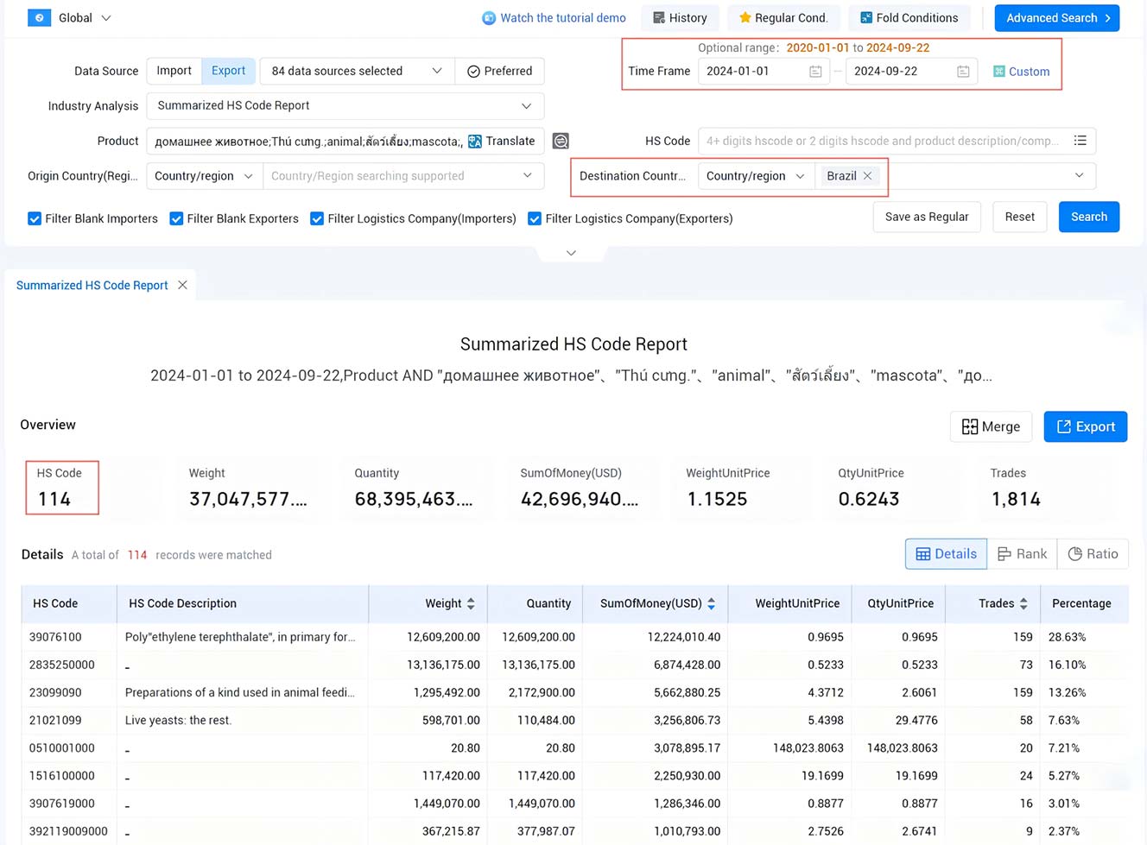This screenshot has height=845, width=1147.
Task: Switch to the Ratio view
Action: (x=1093, y=554)
